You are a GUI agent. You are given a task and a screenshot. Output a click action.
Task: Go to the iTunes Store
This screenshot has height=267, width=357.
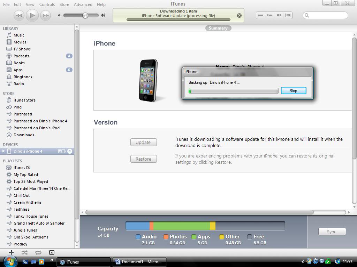point(24,100)
